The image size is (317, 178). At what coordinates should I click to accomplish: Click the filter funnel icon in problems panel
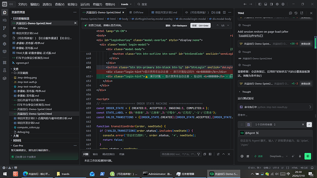[198, 154]
